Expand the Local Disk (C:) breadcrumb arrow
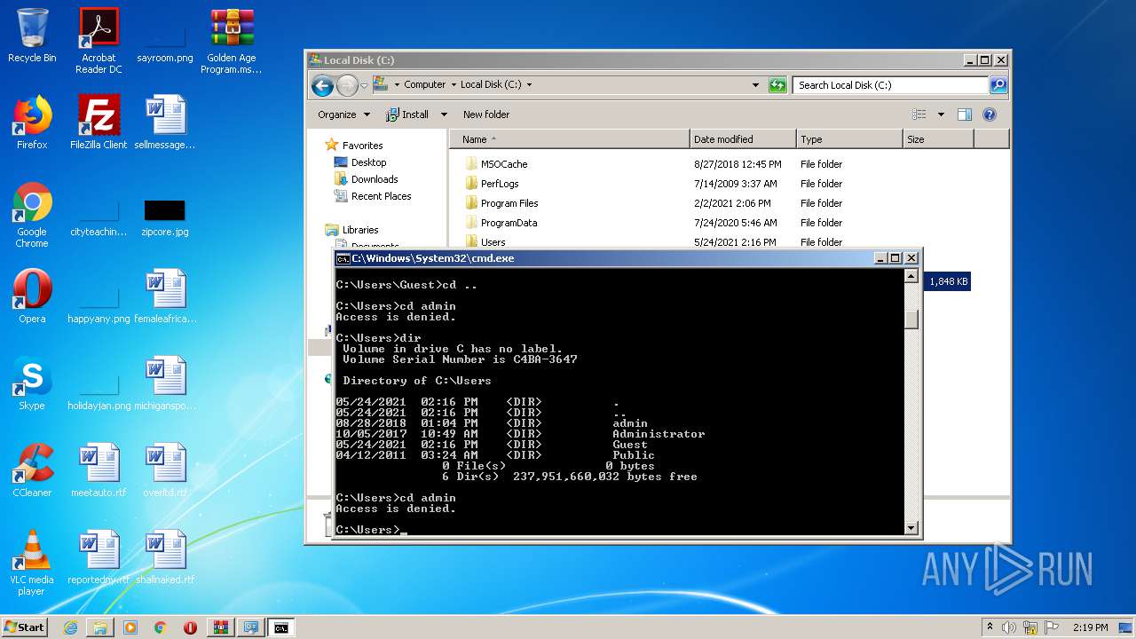1136x639 pixels. point(529,85)
